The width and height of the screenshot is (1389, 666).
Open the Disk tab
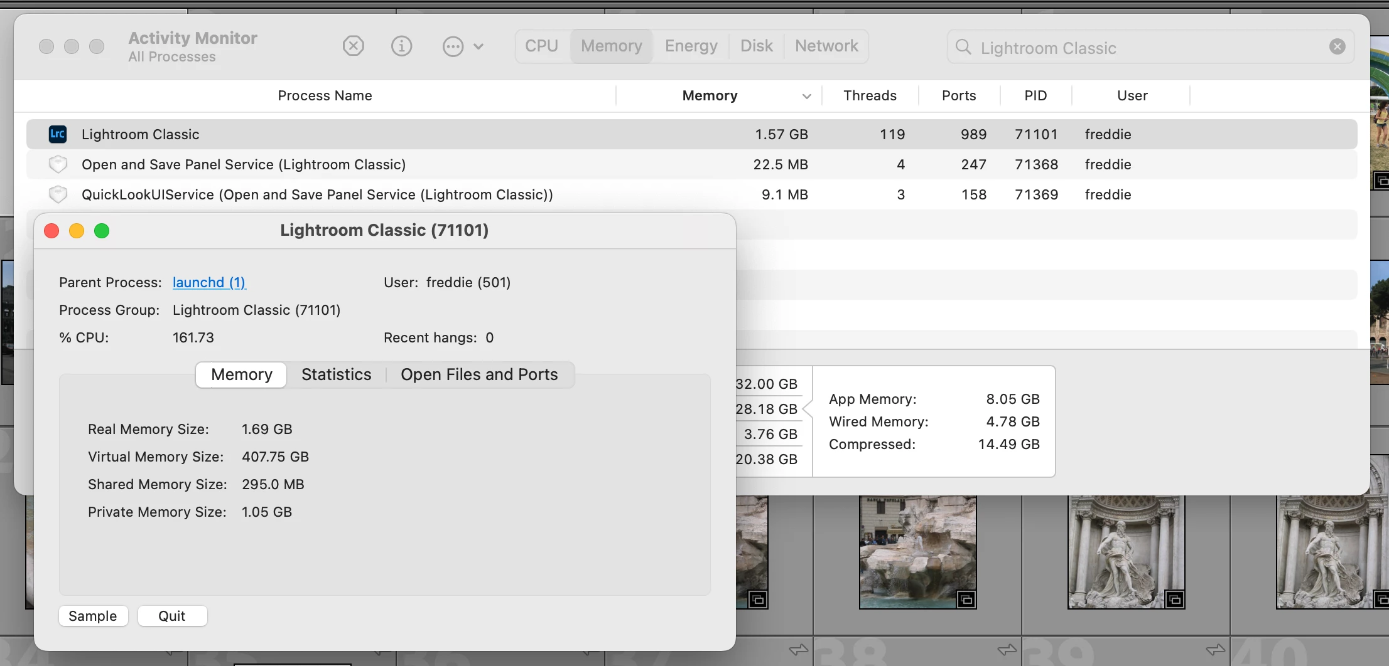[757, 46]
